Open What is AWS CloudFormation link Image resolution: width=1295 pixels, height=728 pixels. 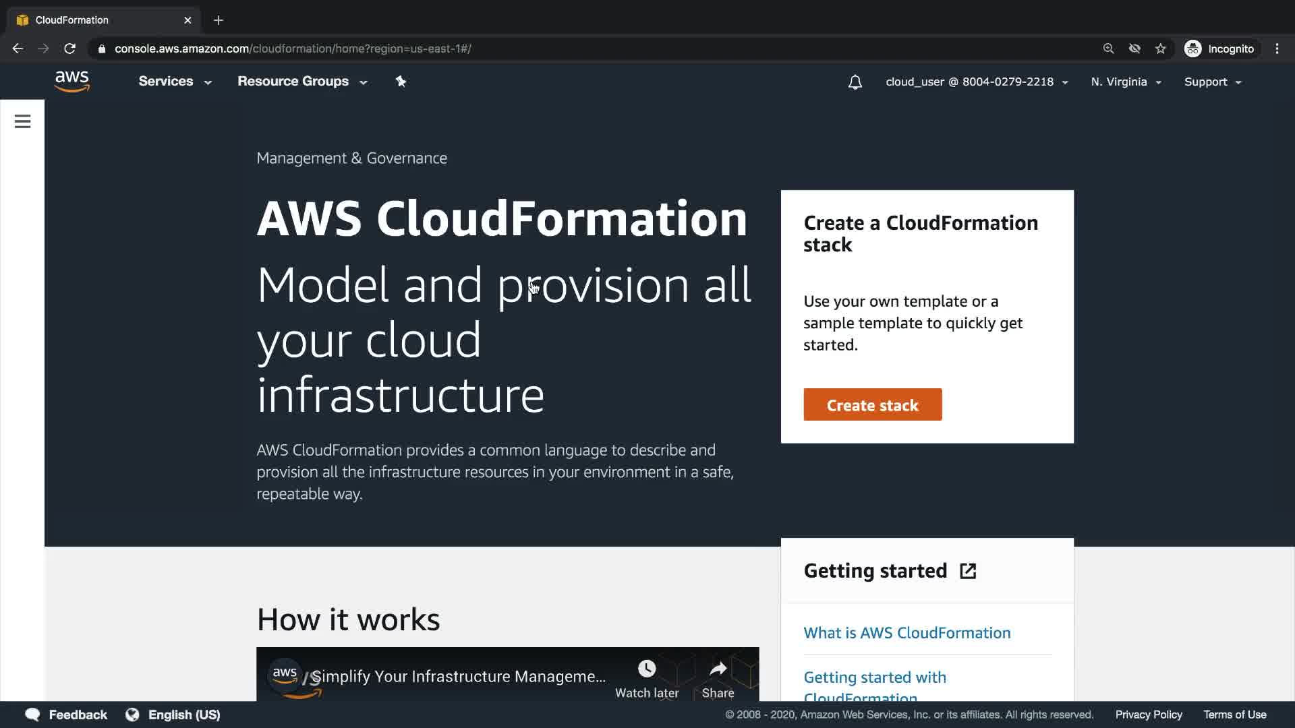pos(906,633)
